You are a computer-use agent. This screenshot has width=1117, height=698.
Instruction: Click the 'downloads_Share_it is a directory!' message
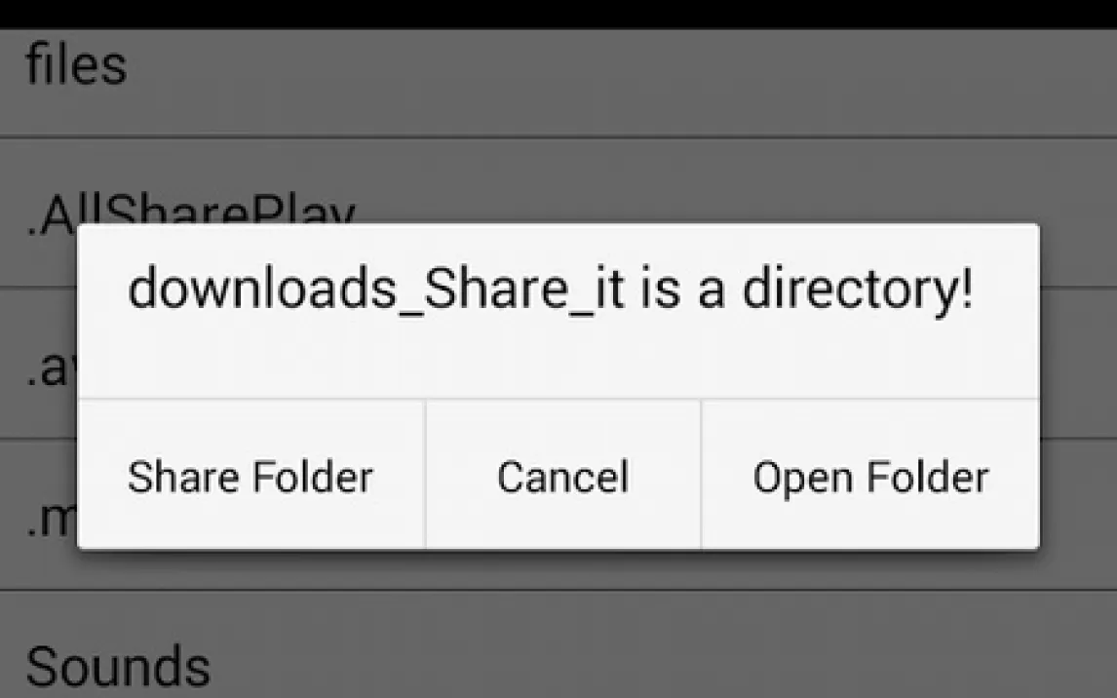coord(550,290)
